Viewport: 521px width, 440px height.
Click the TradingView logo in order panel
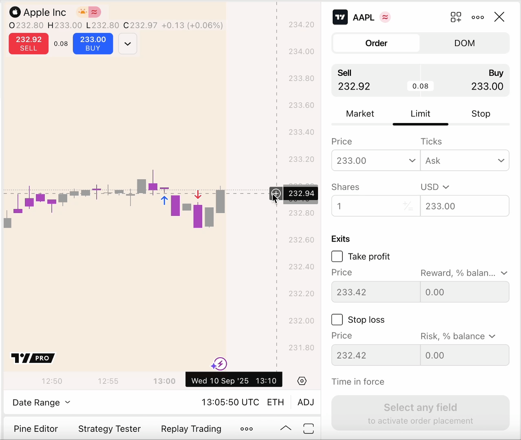click(340, 17)
